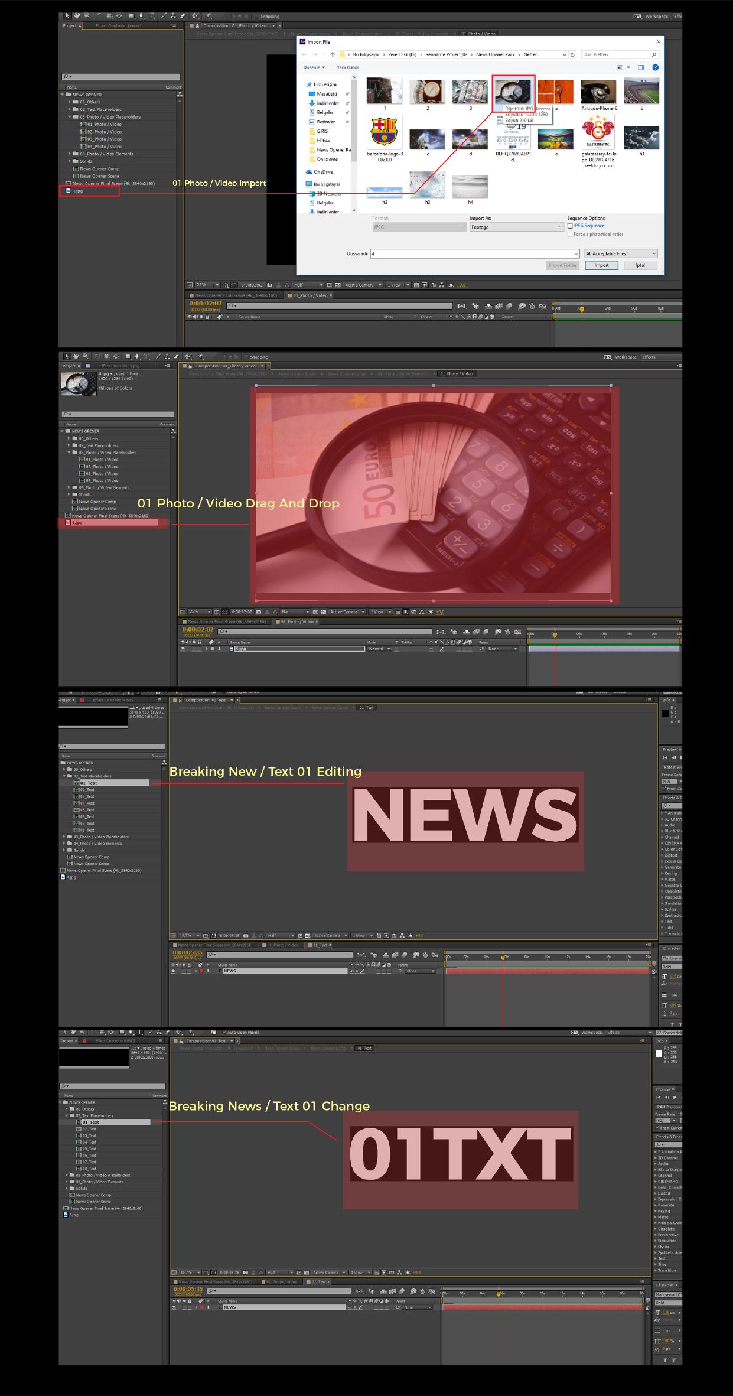Switch to Effect Controls: 4.jpg tab
This screenshot has height=1396, width=733.
118,366
